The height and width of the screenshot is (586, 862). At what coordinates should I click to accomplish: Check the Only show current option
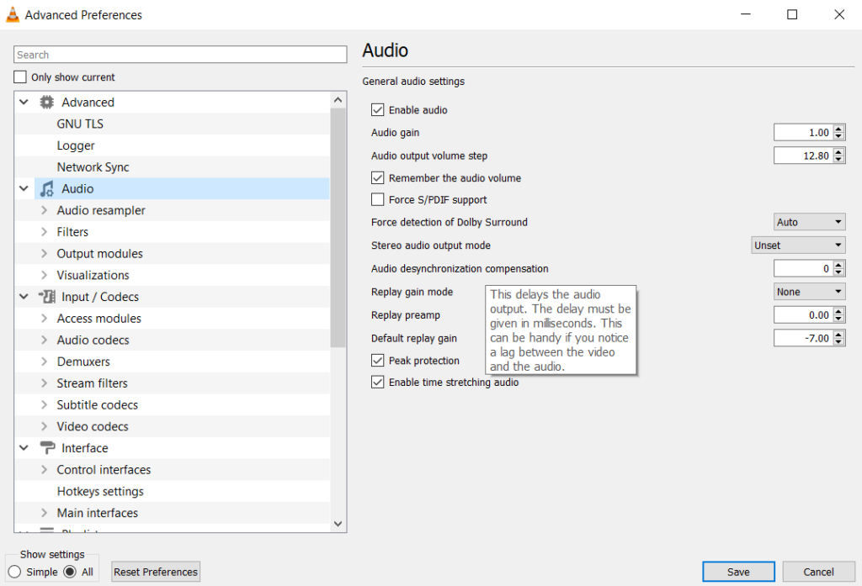19,77
